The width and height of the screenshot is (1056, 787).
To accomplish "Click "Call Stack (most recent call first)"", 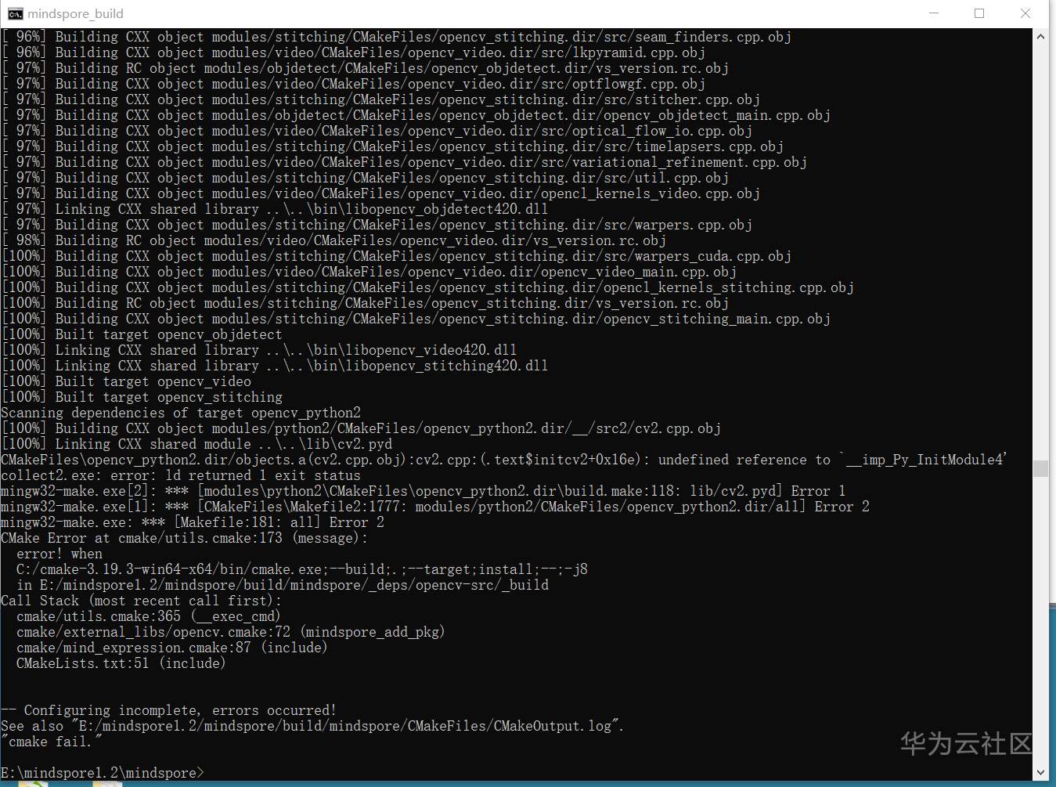I will [142, 601].
